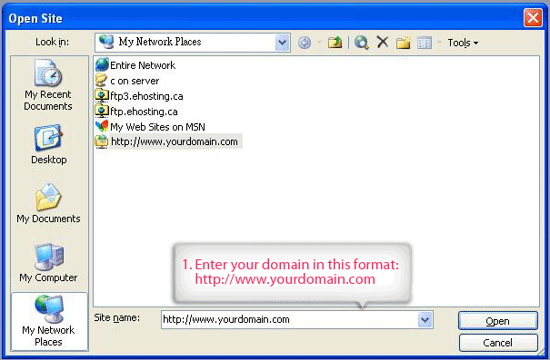Open the My Documents sidebar shortcut
The image size is (550, 360).
point(48,204)
